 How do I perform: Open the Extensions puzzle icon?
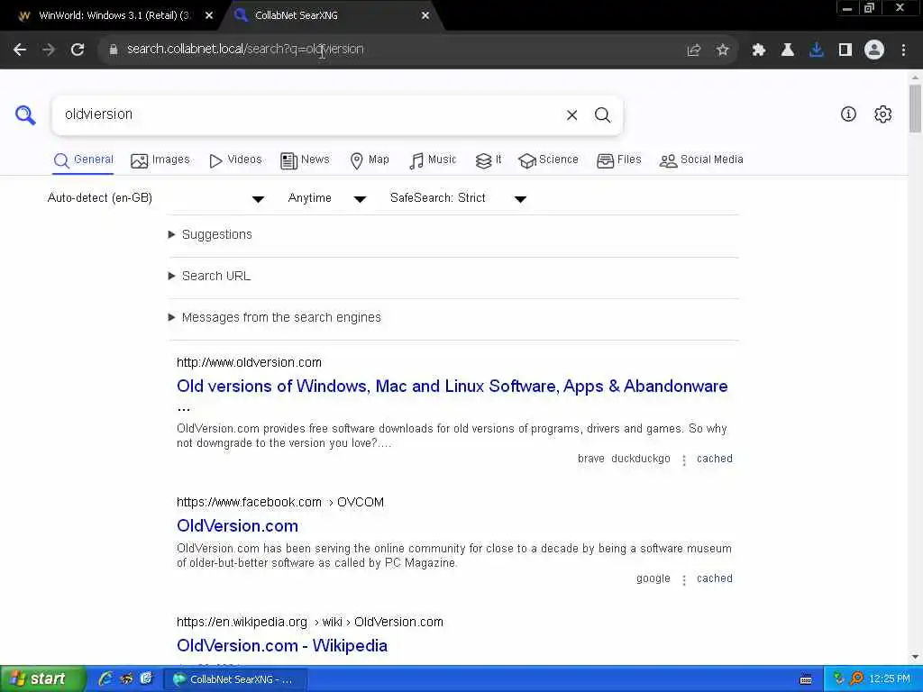[x=759, y=50]
